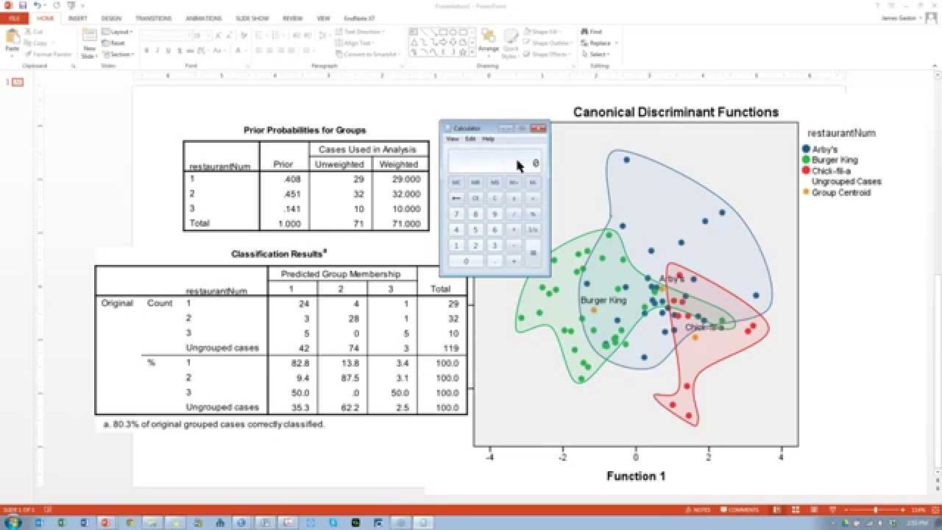
Task: Open the Align Text dropdown
Action: pos(355,43)
